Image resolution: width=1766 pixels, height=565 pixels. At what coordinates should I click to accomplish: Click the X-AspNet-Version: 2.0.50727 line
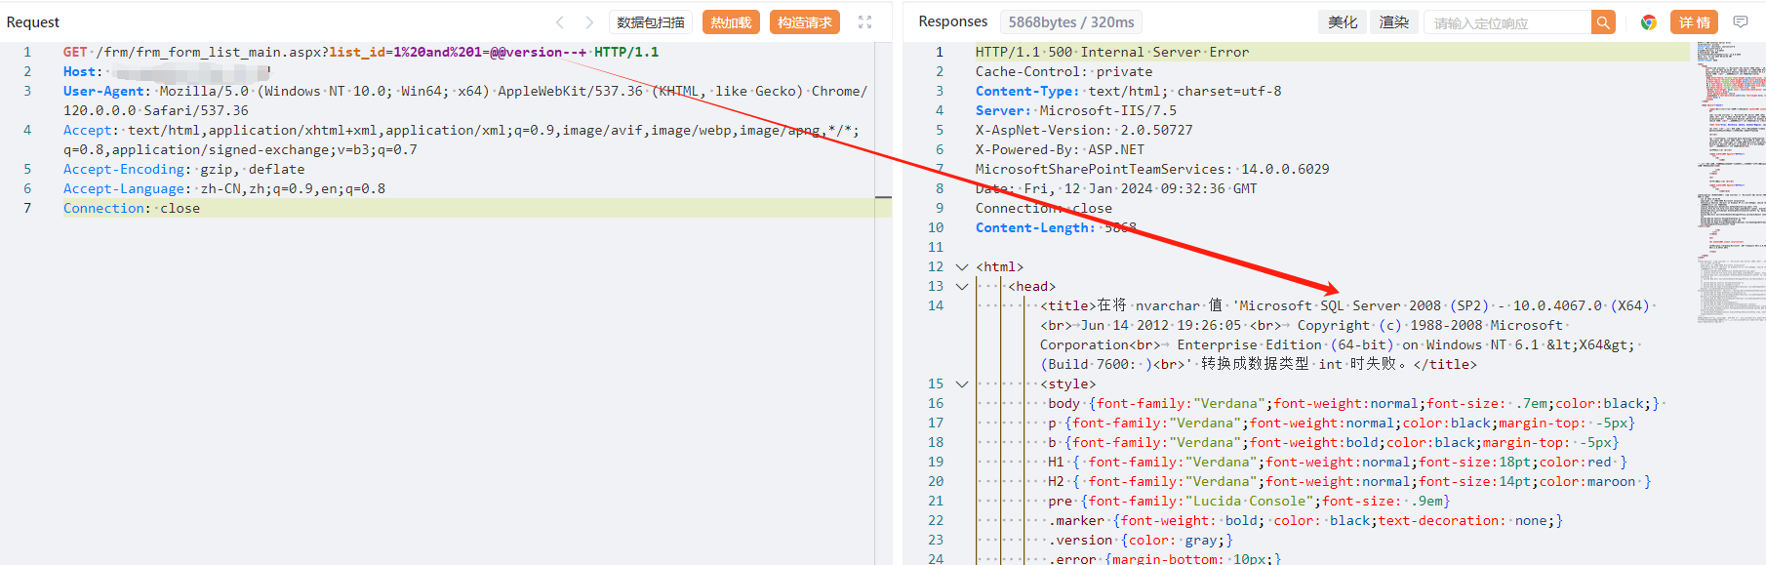pos(1084,130)
